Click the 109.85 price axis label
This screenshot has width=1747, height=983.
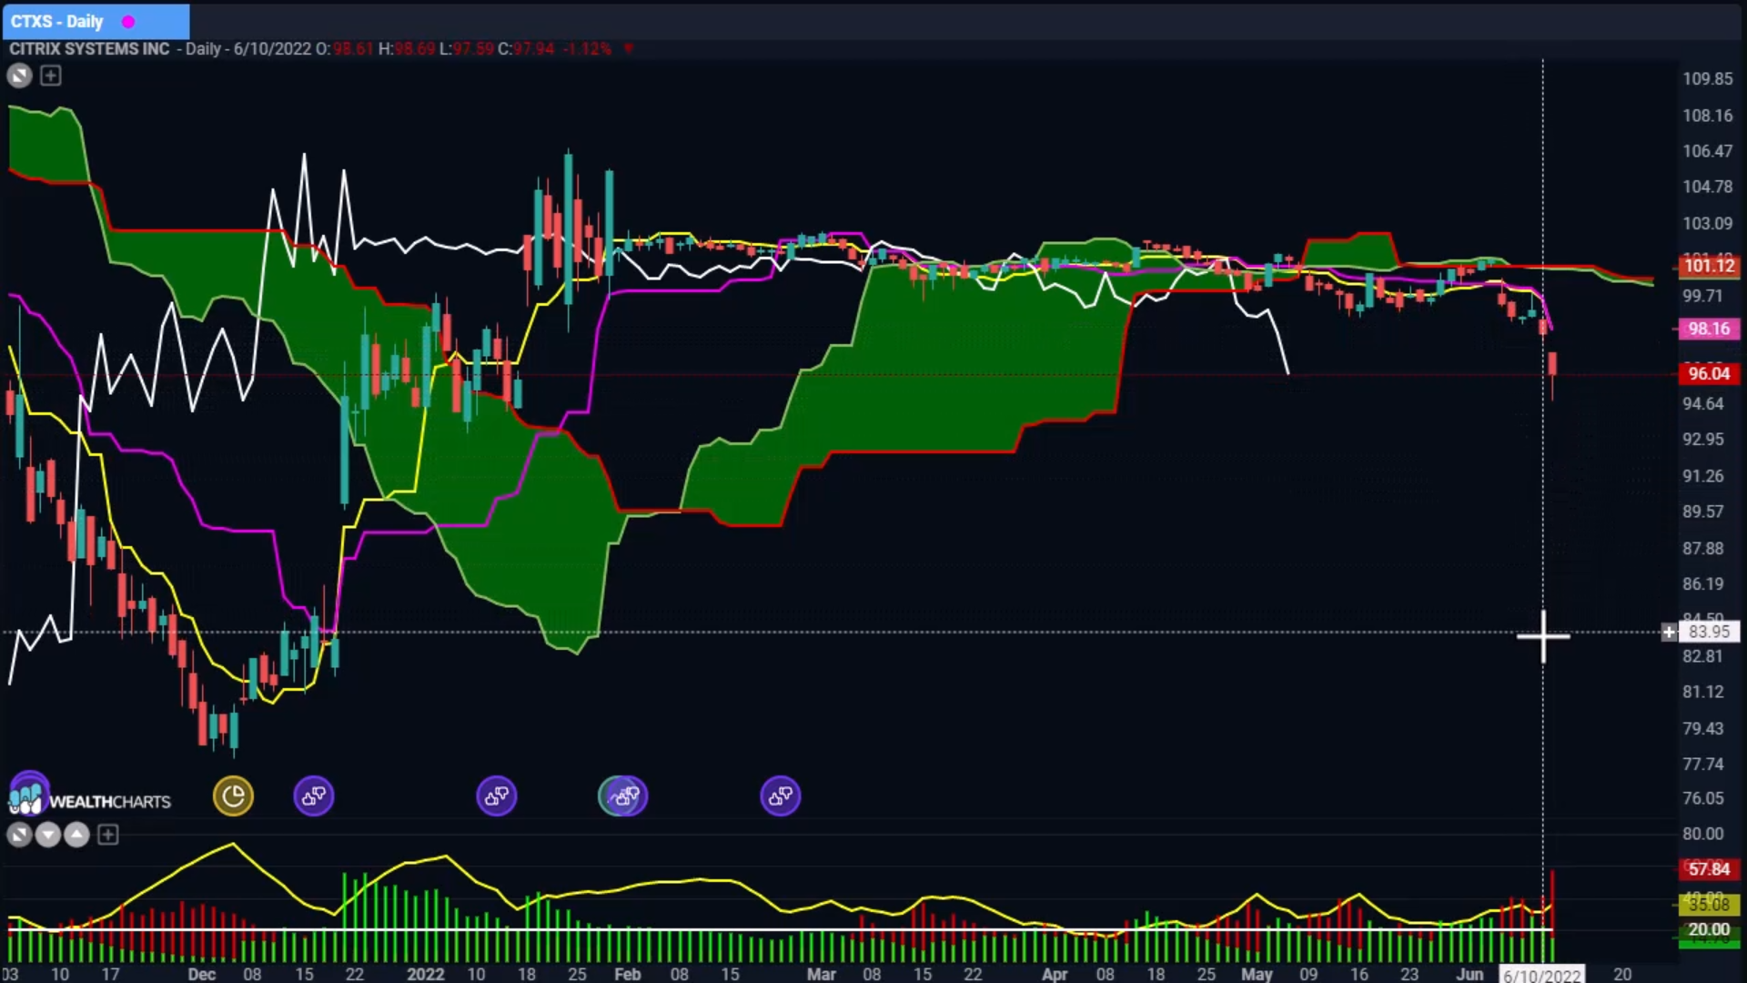(1707, 79)
